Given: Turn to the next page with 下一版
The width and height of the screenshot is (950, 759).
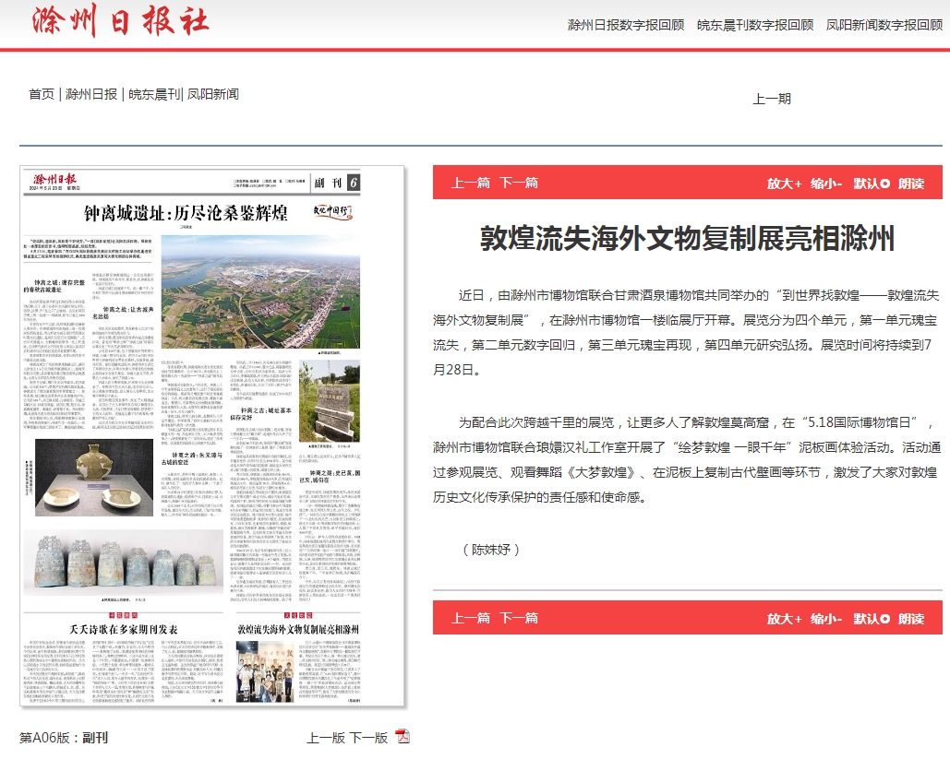Looking at the screenshot, I should pos(368,737).
